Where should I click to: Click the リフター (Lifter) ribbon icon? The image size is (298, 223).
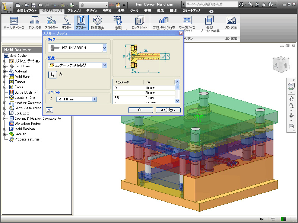[66, 22]
